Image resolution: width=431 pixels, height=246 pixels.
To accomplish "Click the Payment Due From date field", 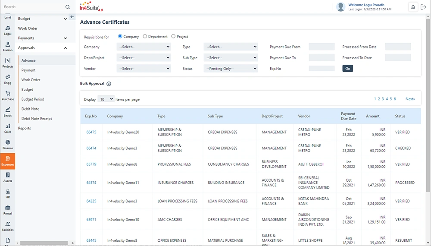I will 322,47.
